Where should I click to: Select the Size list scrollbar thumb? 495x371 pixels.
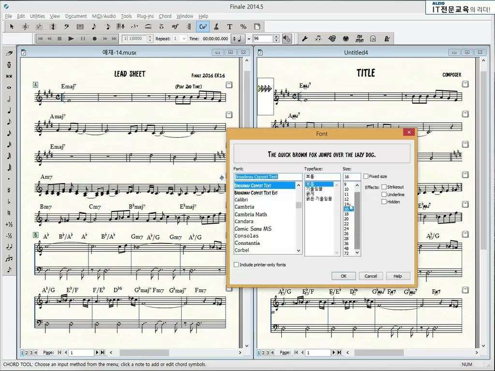[x=357, y=220]
